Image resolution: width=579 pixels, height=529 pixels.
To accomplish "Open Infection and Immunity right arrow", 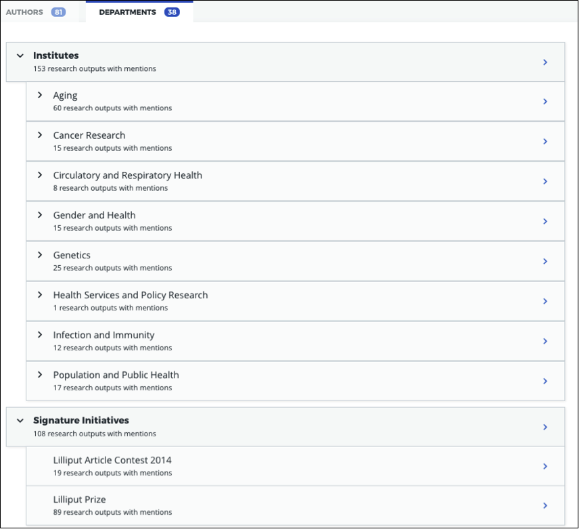I will (x=545, y=341).
